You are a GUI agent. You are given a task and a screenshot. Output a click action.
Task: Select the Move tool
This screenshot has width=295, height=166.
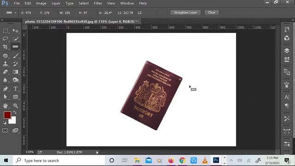tap(15, 31)
